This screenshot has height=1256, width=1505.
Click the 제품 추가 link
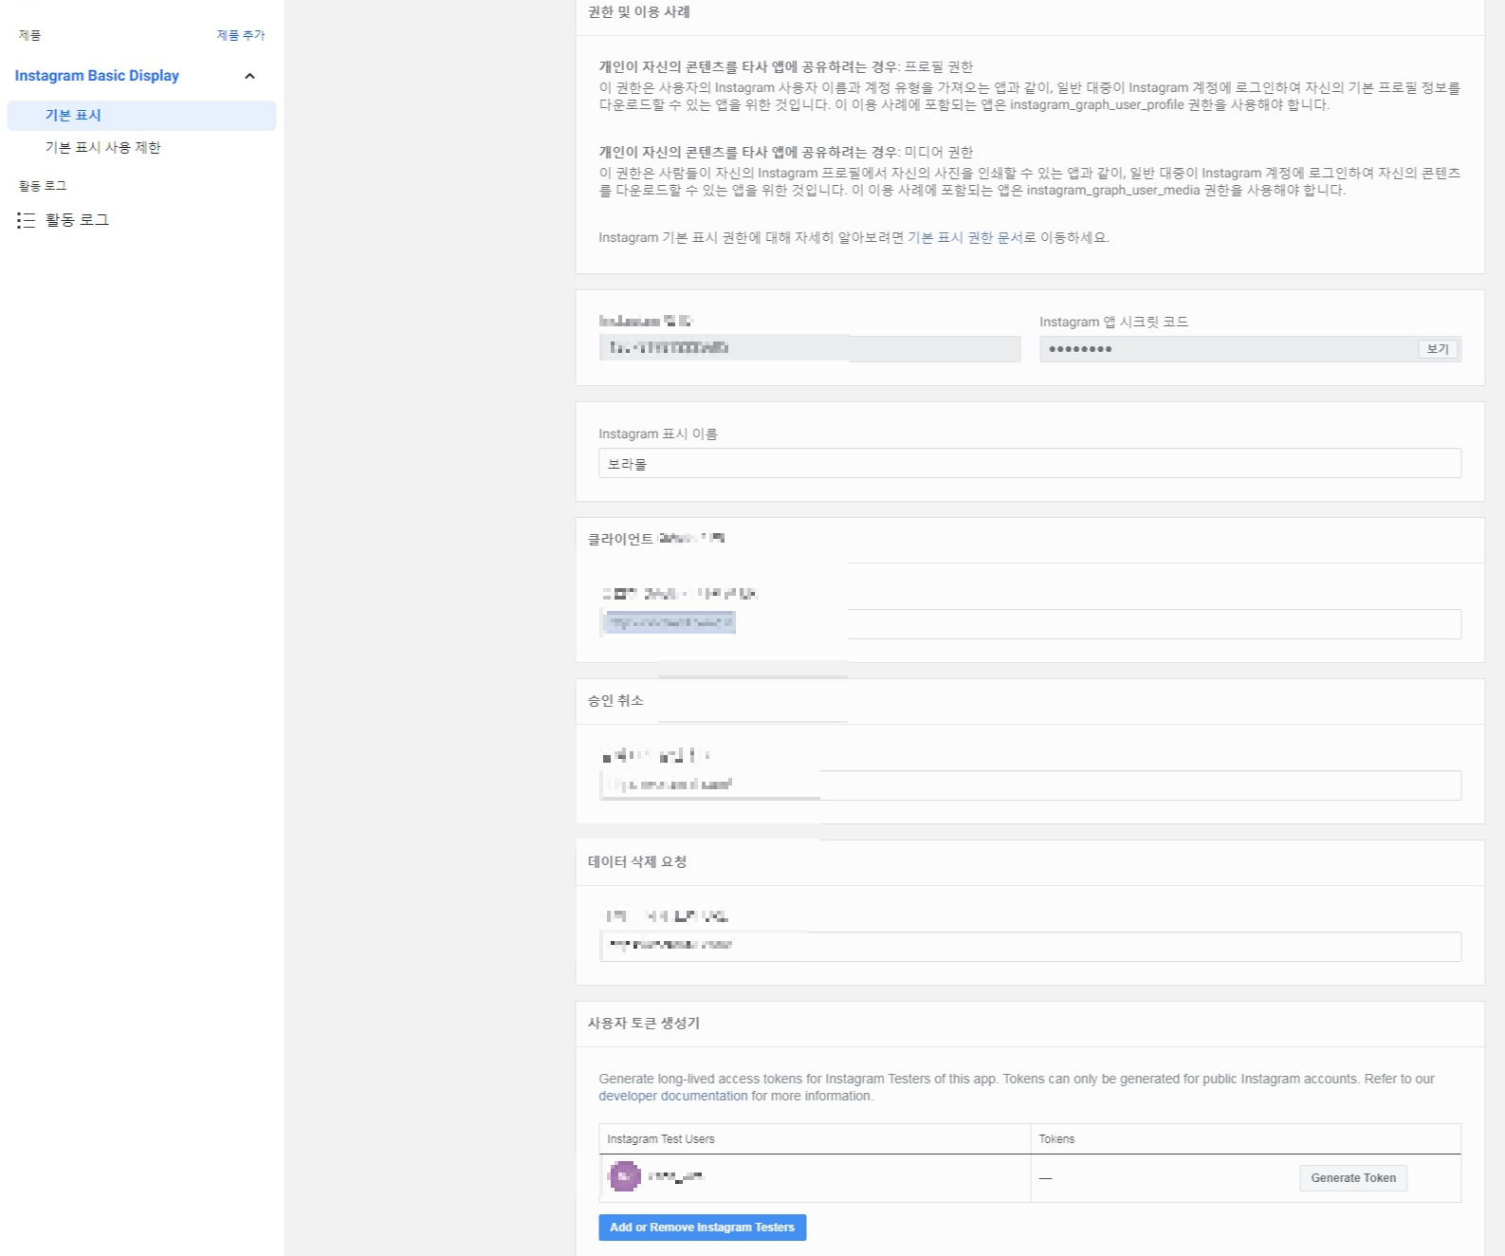point(241,35)
